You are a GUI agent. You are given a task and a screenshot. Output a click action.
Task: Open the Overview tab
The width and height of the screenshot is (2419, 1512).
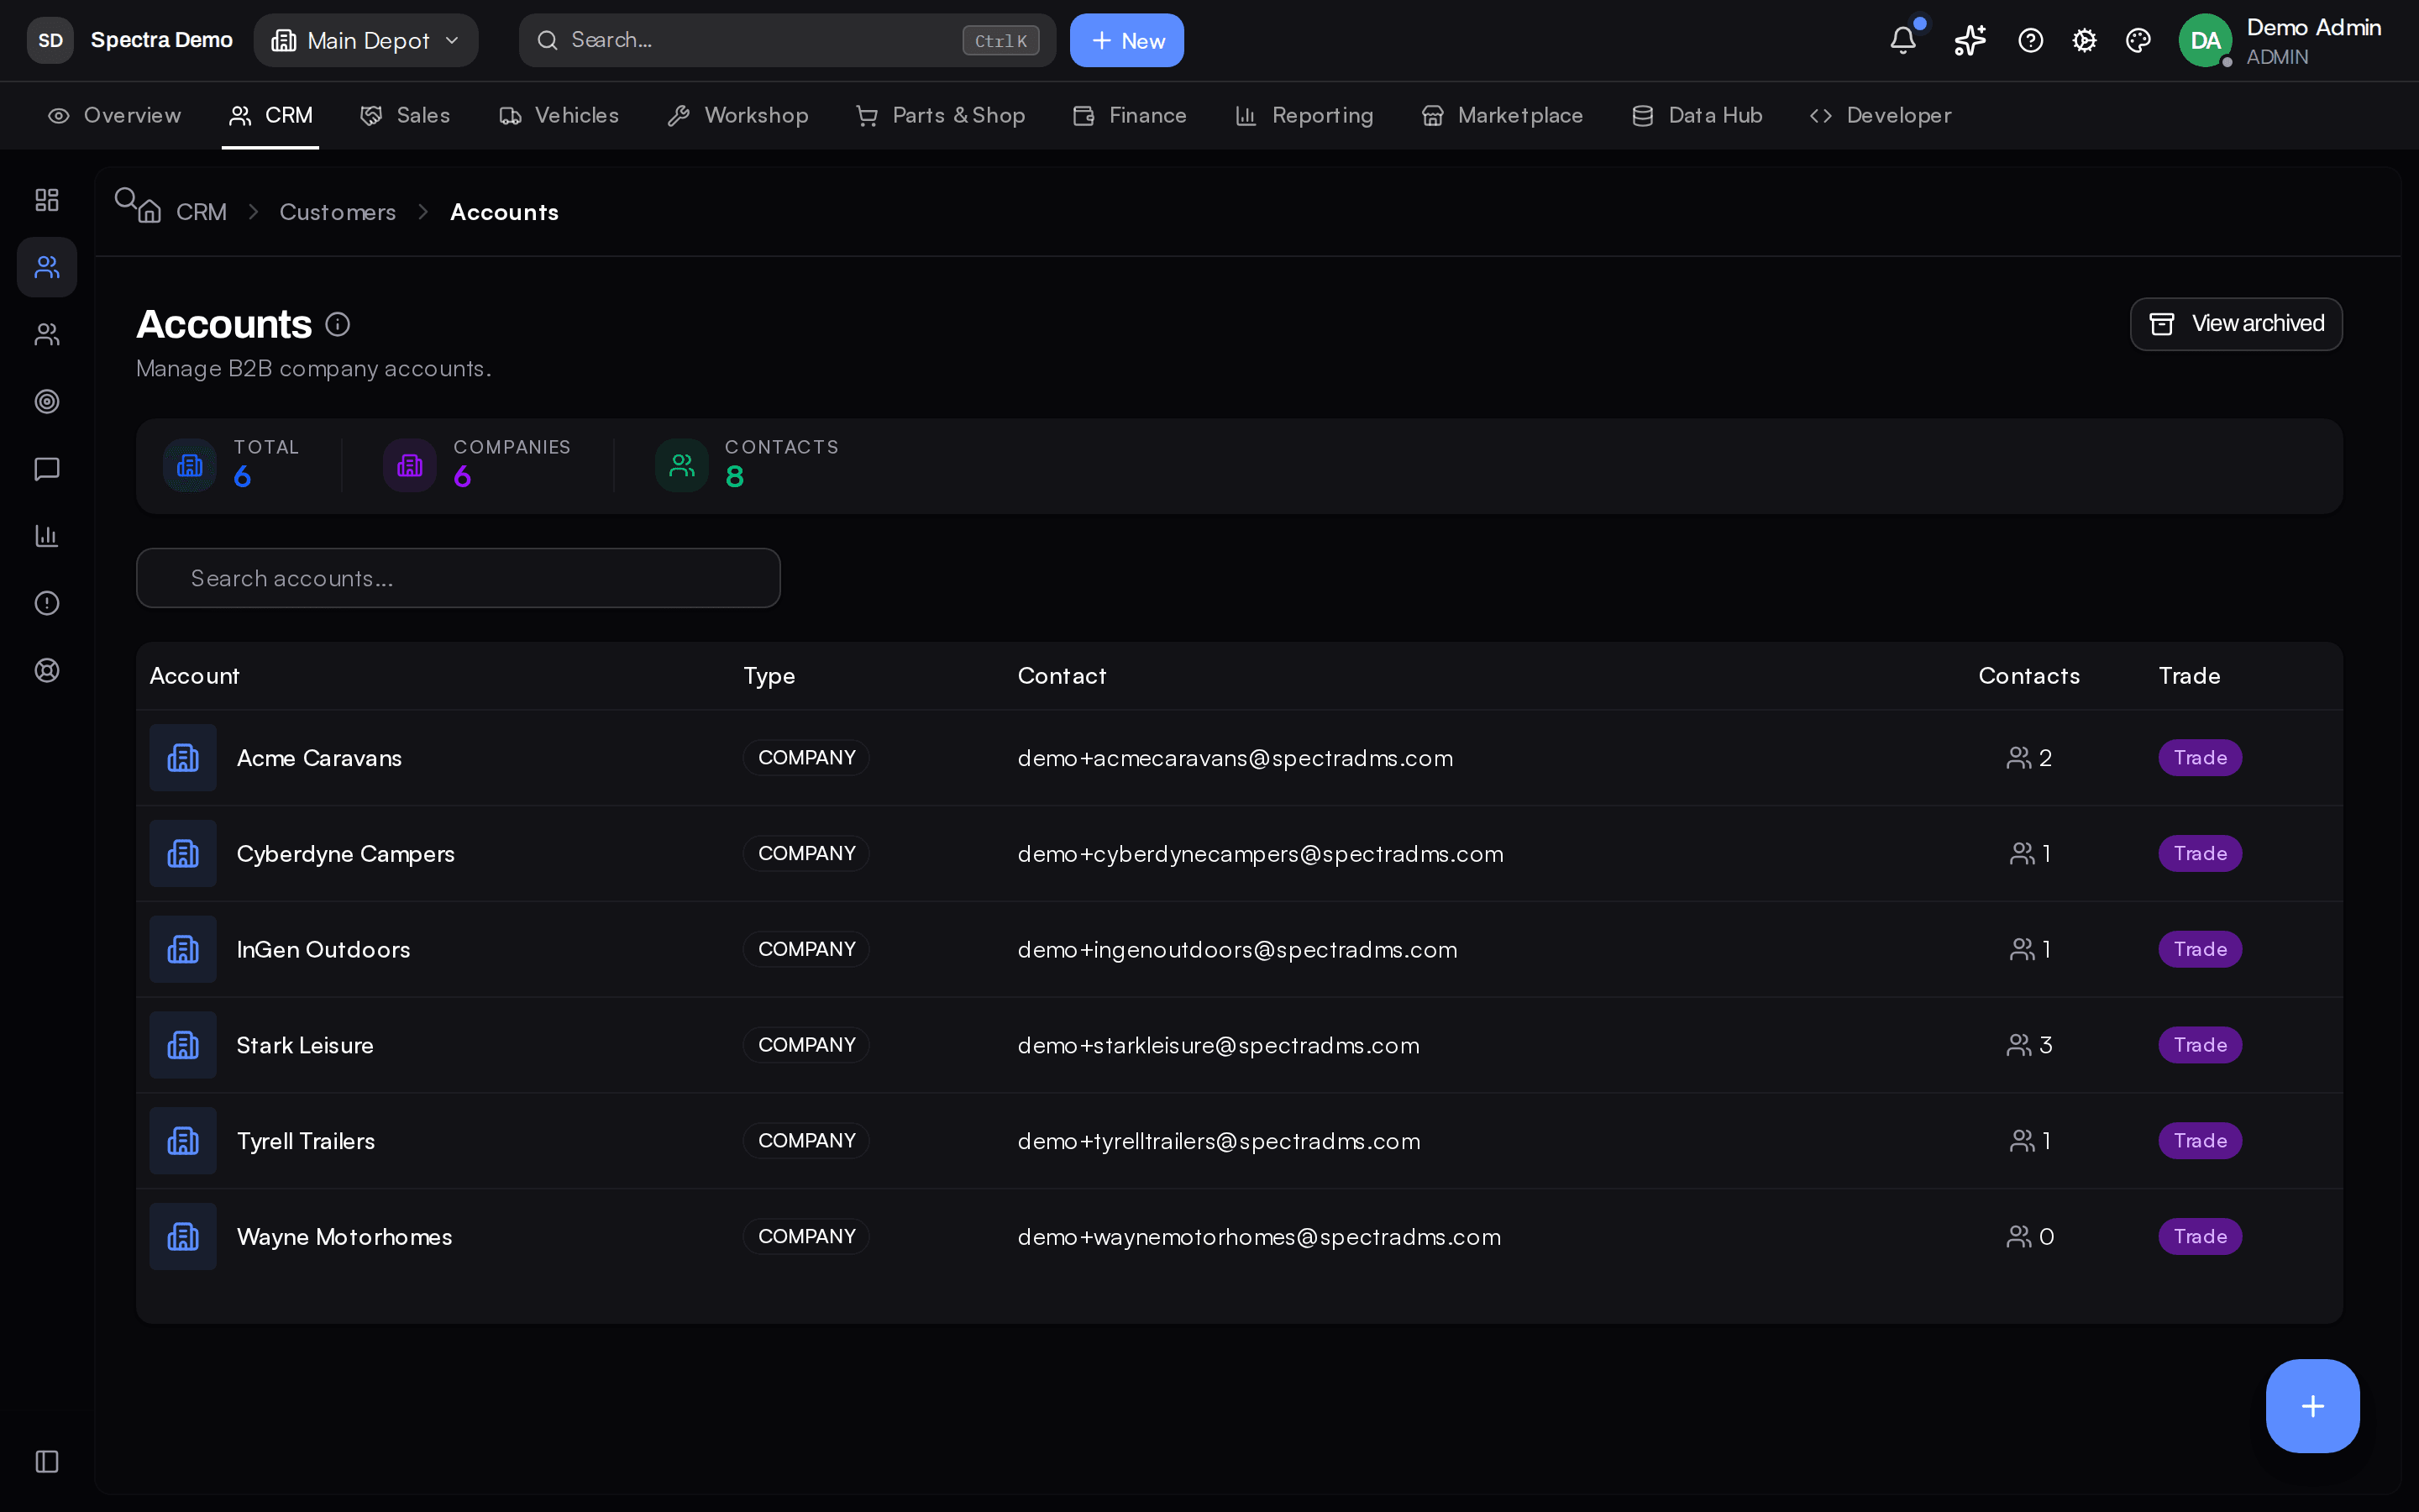[x=115, y=116]
